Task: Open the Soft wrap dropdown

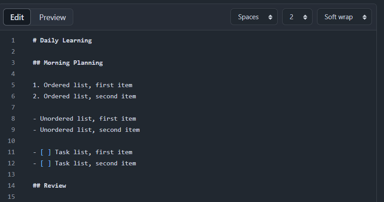Action: click(x=344, y=17)
